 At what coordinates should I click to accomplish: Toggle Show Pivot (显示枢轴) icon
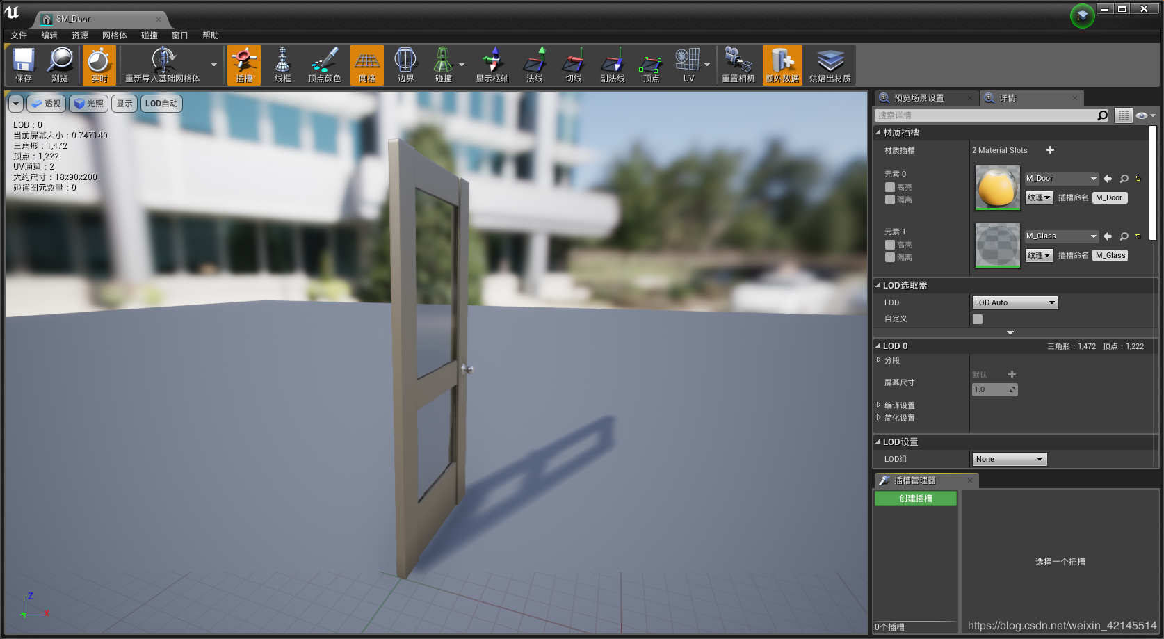(492, 65)
